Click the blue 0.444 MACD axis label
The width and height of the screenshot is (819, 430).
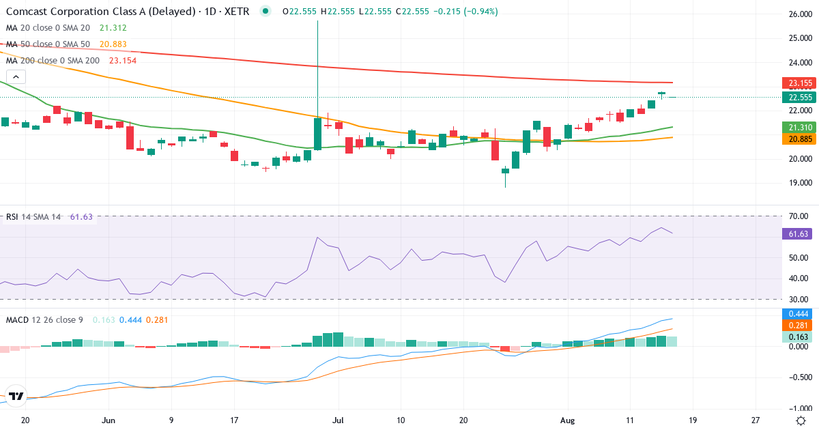[x=797, y=314]
